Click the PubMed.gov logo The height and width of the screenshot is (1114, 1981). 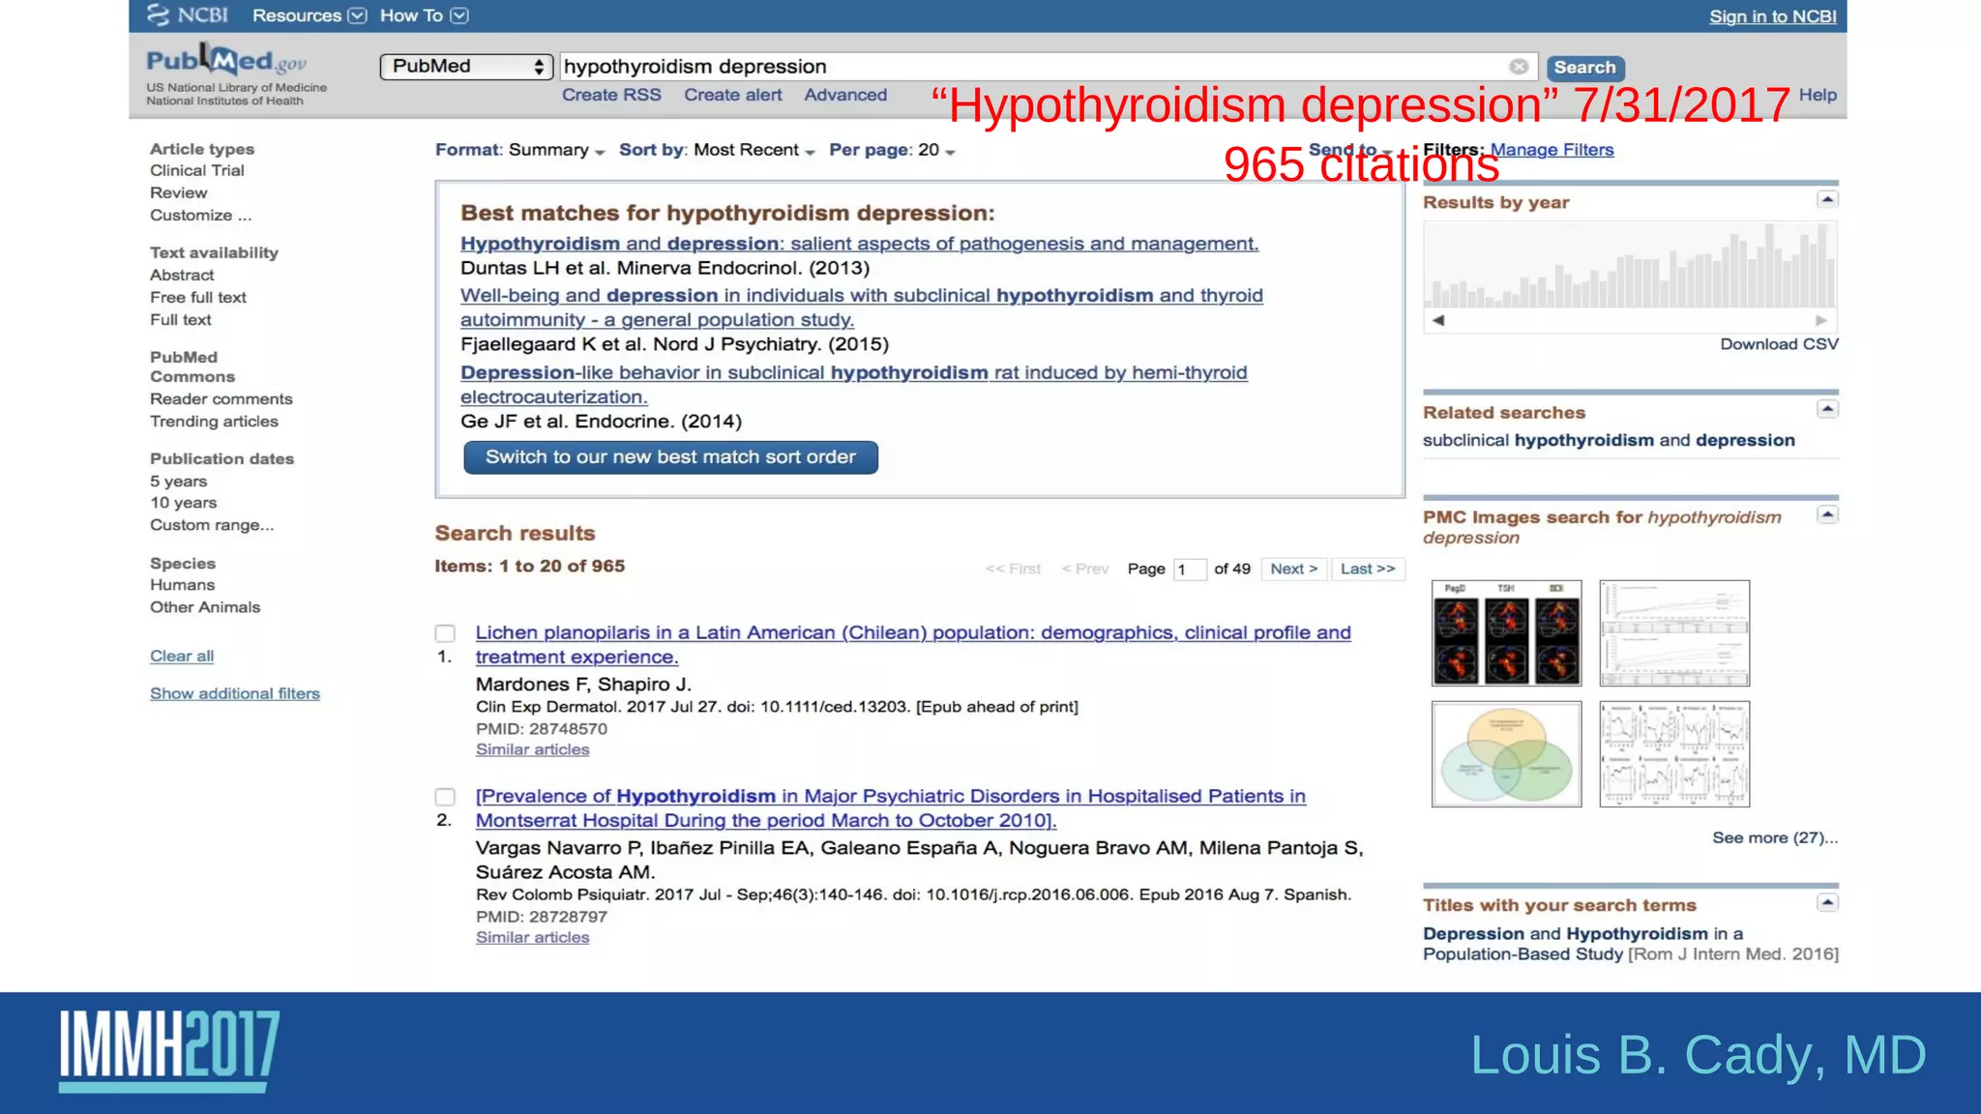(x=226, y=60)
